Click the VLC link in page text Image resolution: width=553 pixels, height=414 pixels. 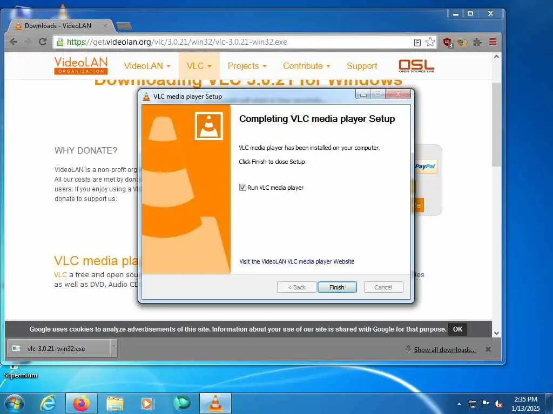[x=60, y=274]
